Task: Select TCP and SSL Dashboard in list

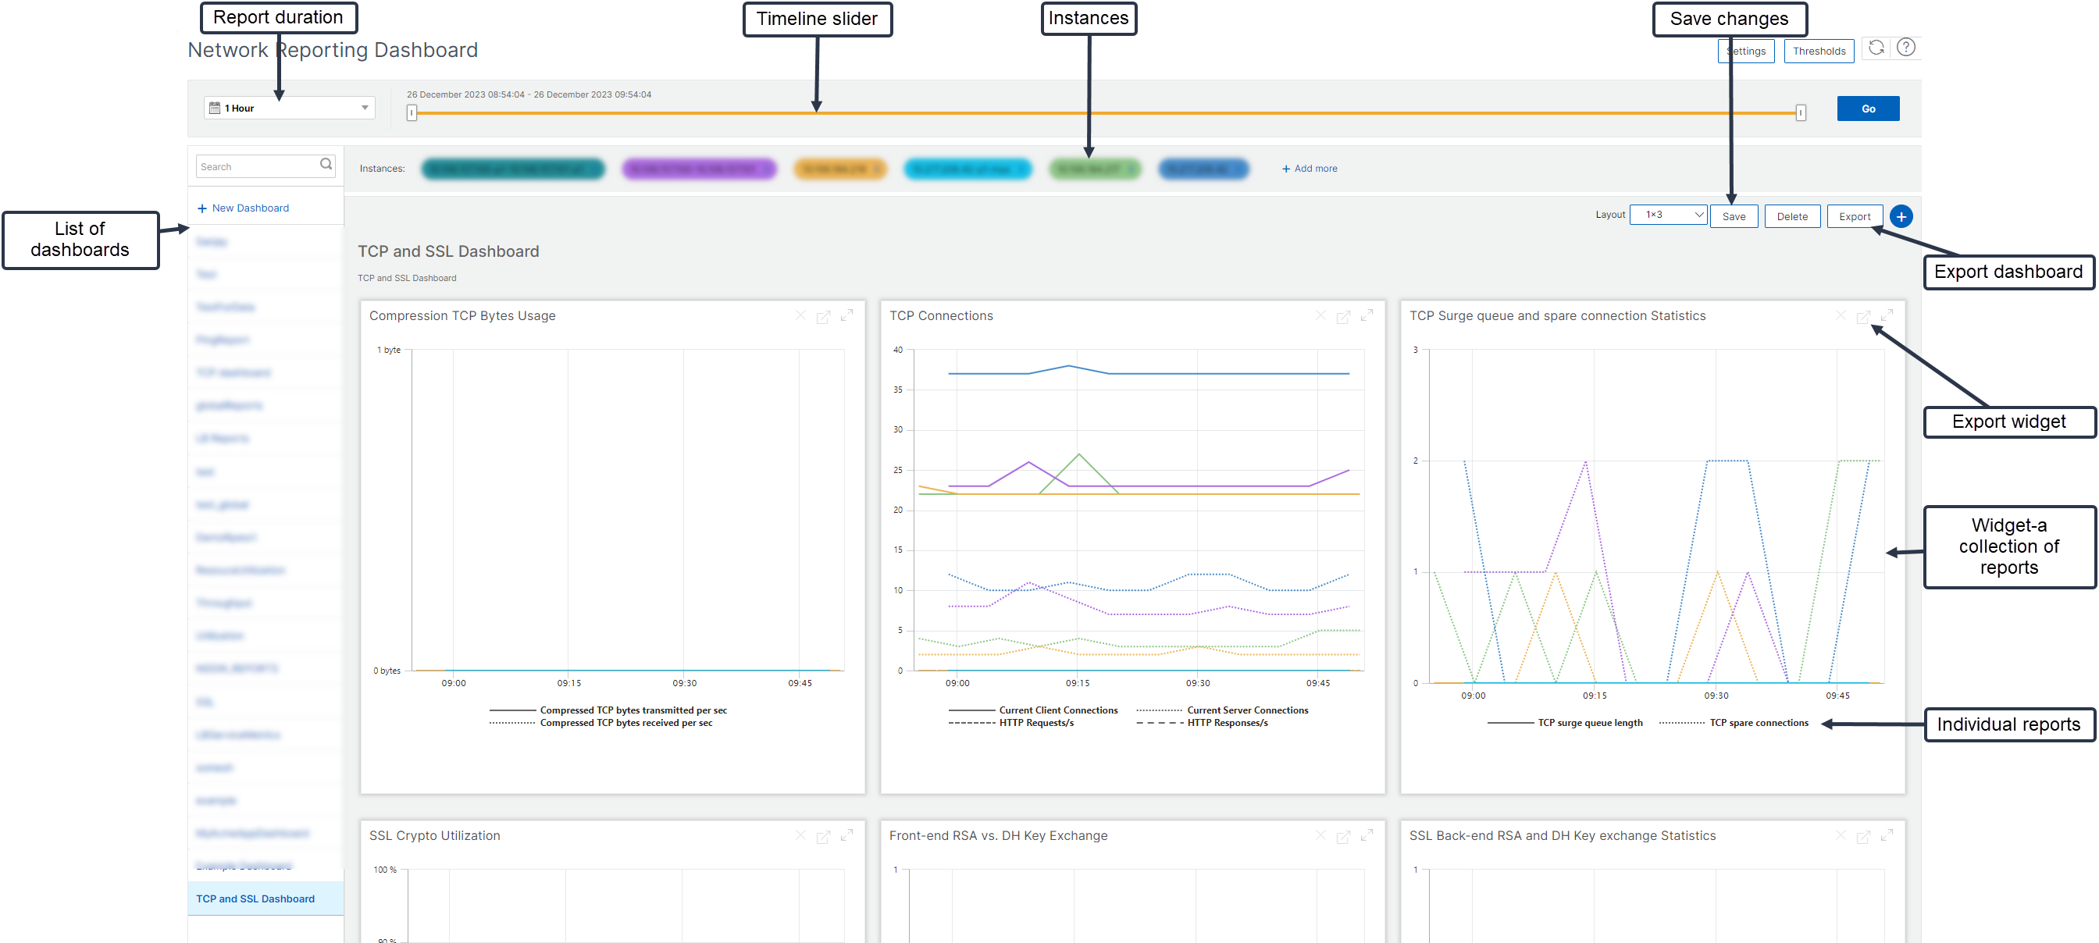Action: (x=255, y=899)
